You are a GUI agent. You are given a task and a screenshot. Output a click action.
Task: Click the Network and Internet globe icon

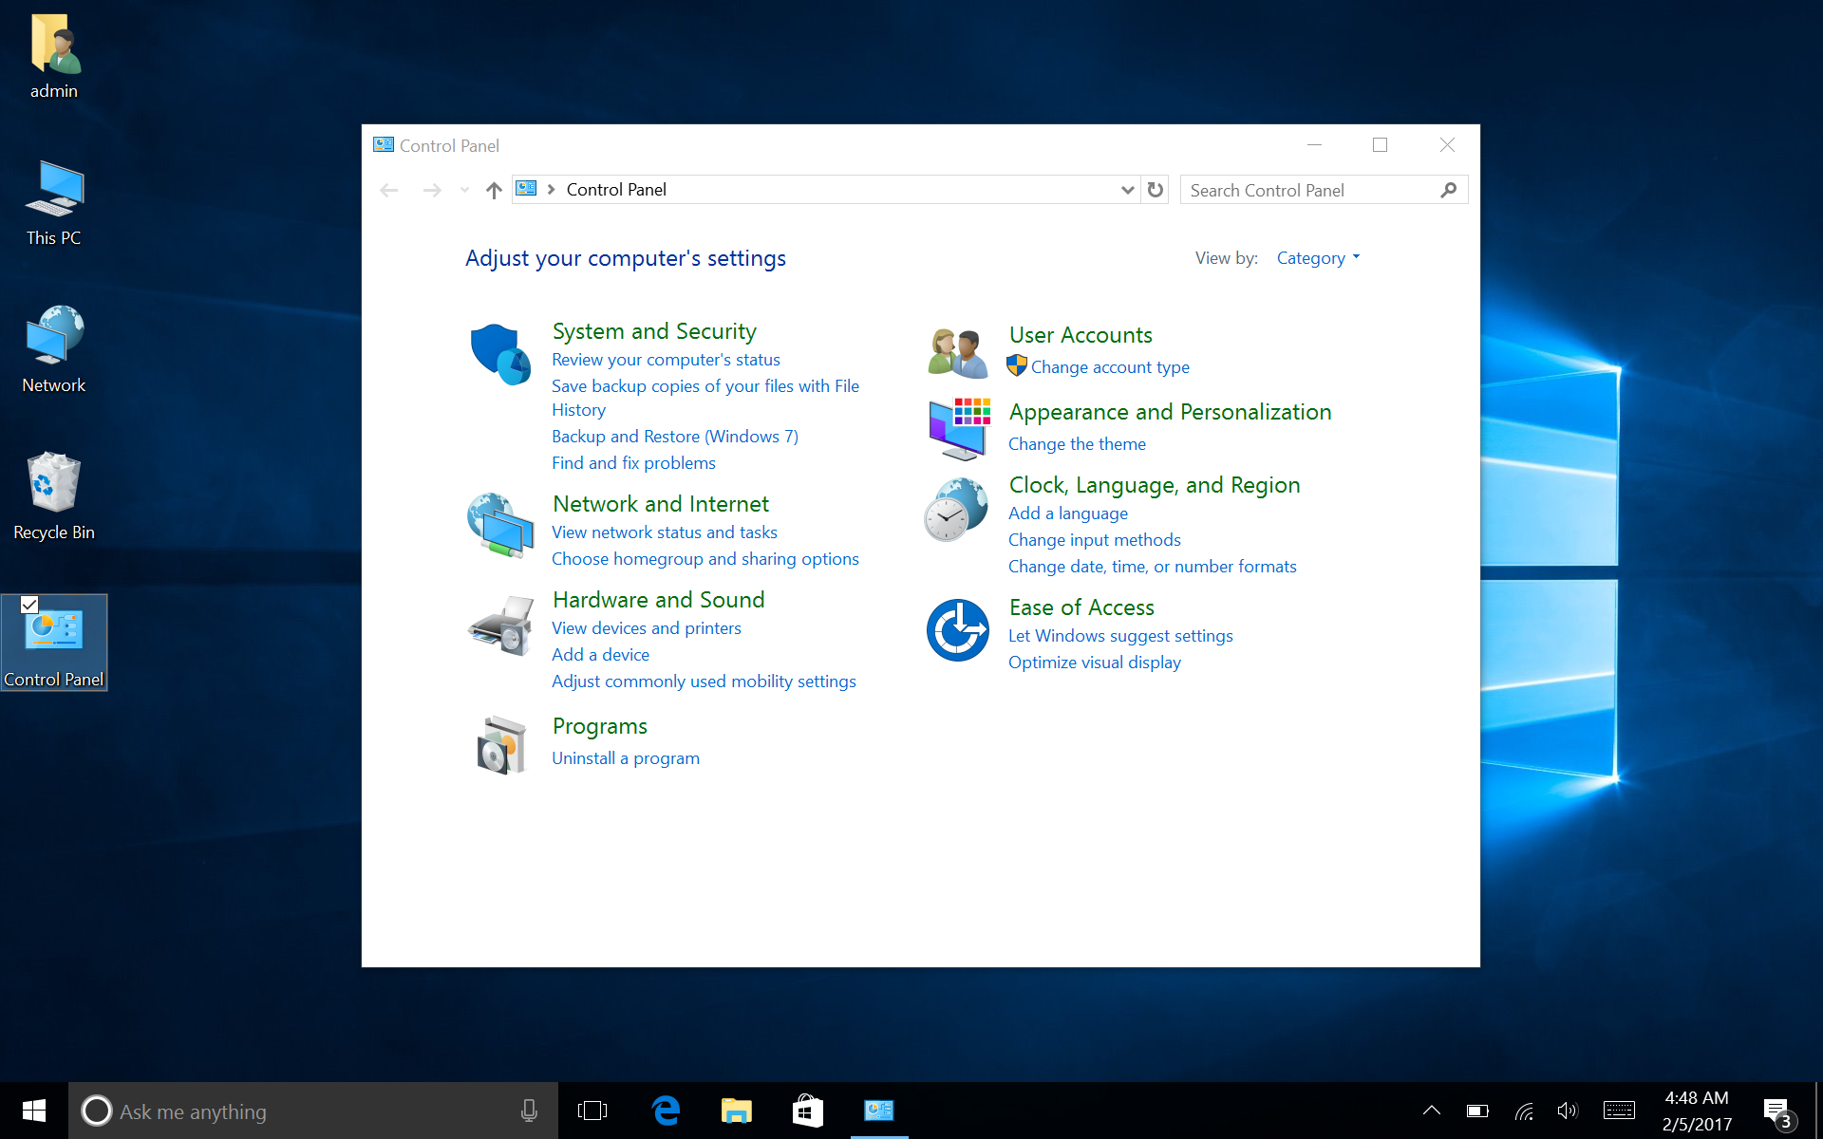pos(500,524)
